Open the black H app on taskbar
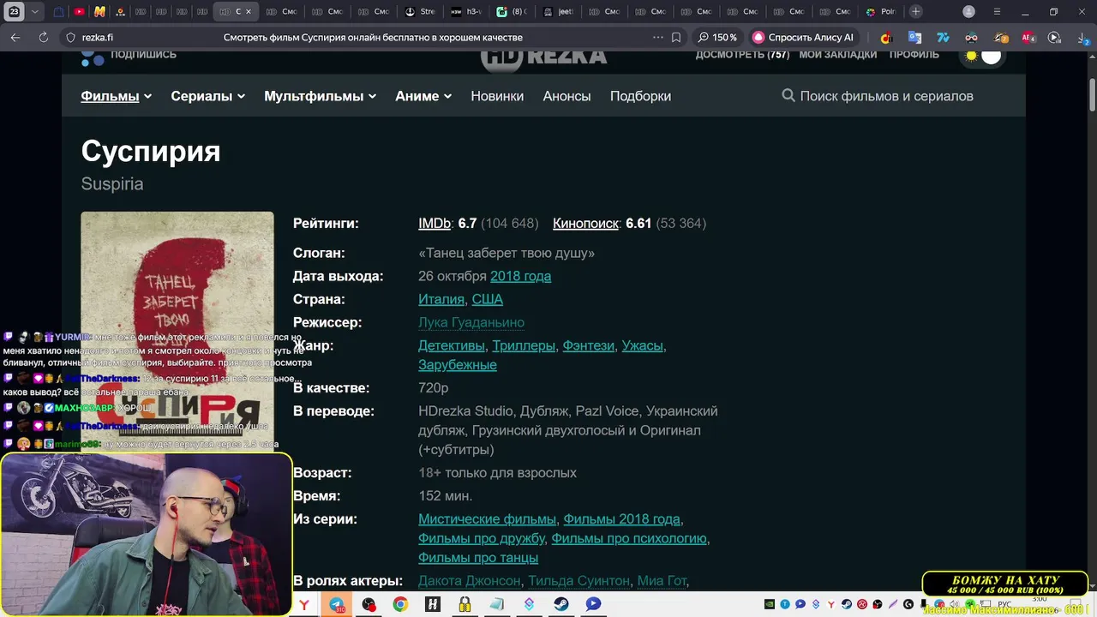 point(432,604)
